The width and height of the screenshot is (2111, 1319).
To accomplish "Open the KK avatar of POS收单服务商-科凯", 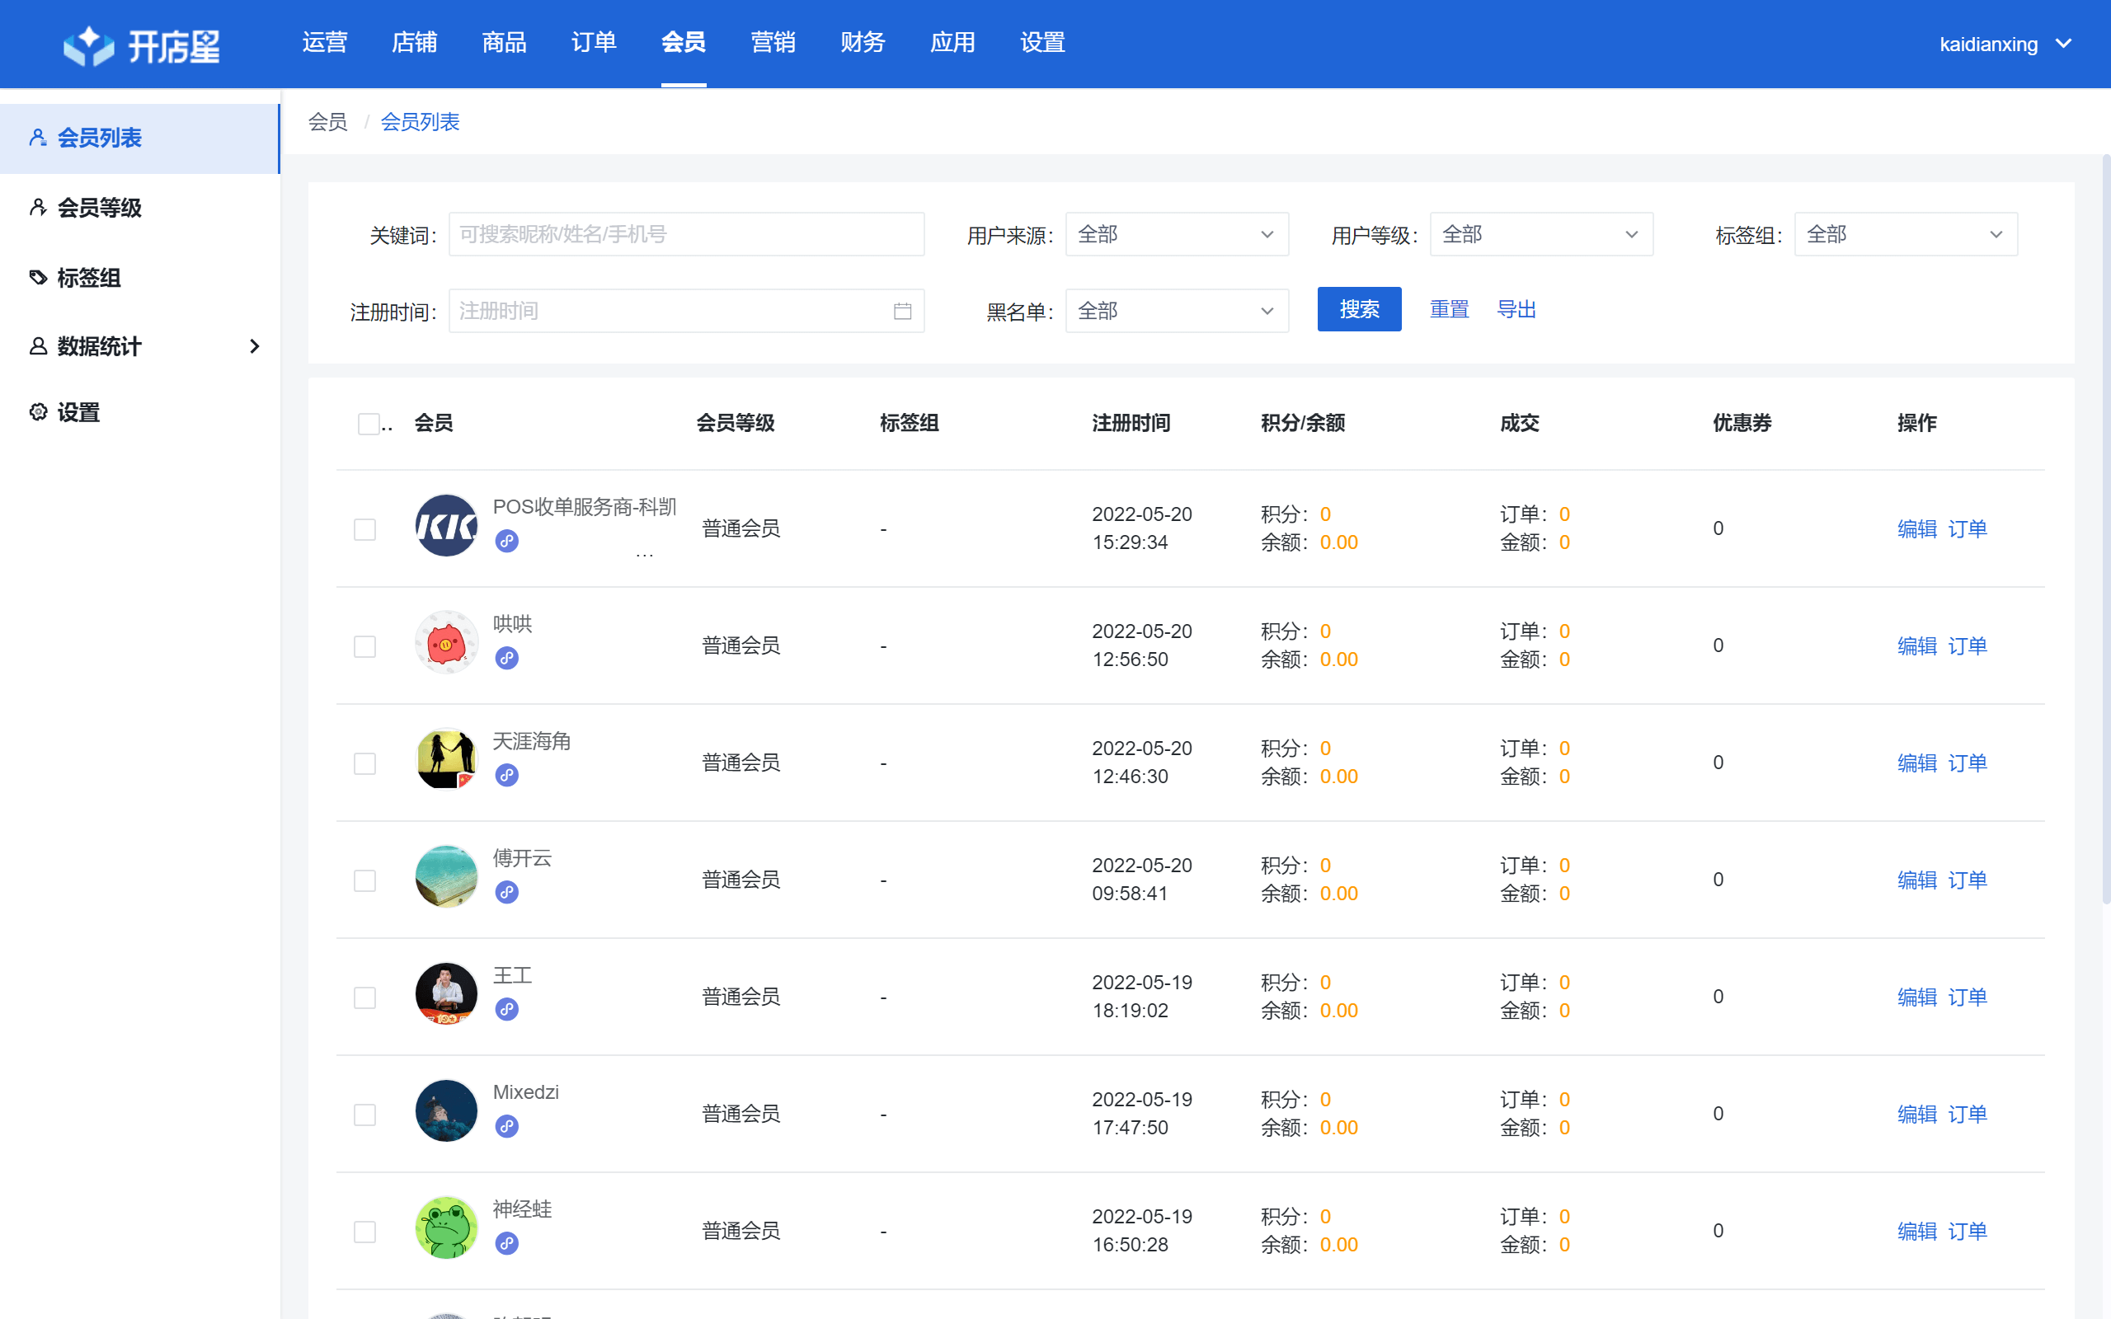I will coord(446,526).
